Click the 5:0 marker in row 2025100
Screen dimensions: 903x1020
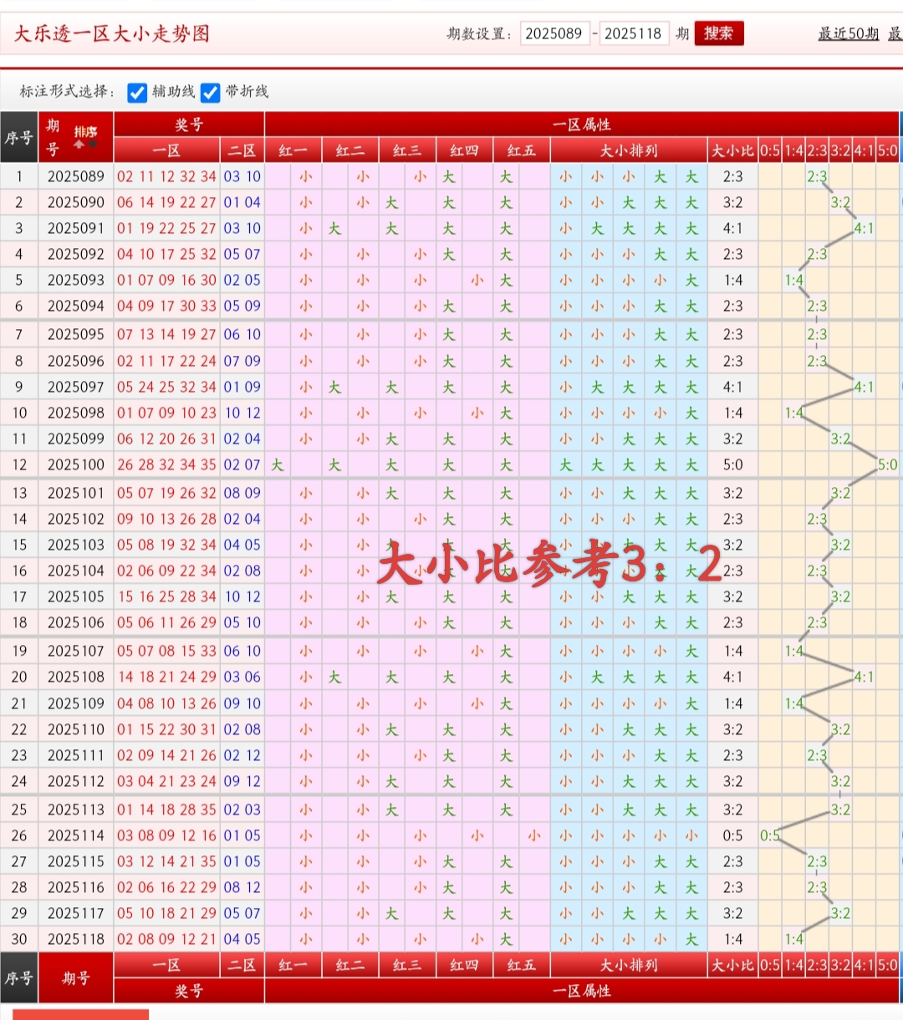click(x=887, y=464)
